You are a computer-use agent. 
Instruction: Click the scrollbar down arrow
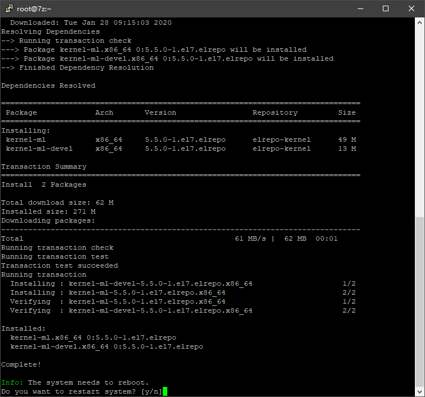click(419, 391)
